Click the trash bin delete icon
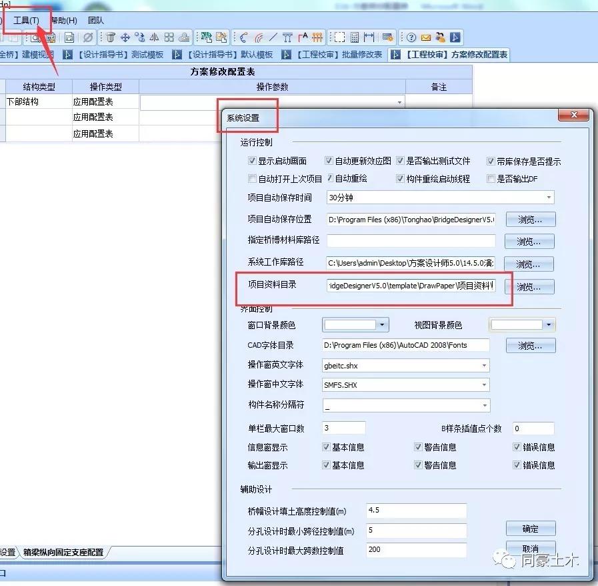 click(111, 37)
